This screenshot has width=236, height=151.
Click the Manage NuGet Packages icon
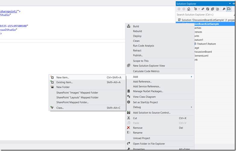tap(129, 91)
